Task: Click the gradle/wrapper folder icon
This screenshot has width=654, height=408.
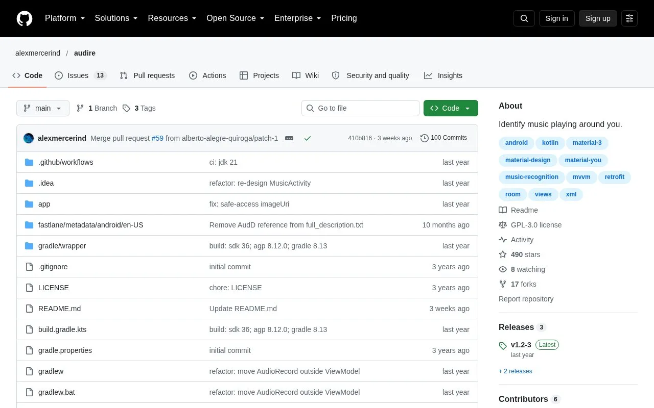Action: point(29,246)
